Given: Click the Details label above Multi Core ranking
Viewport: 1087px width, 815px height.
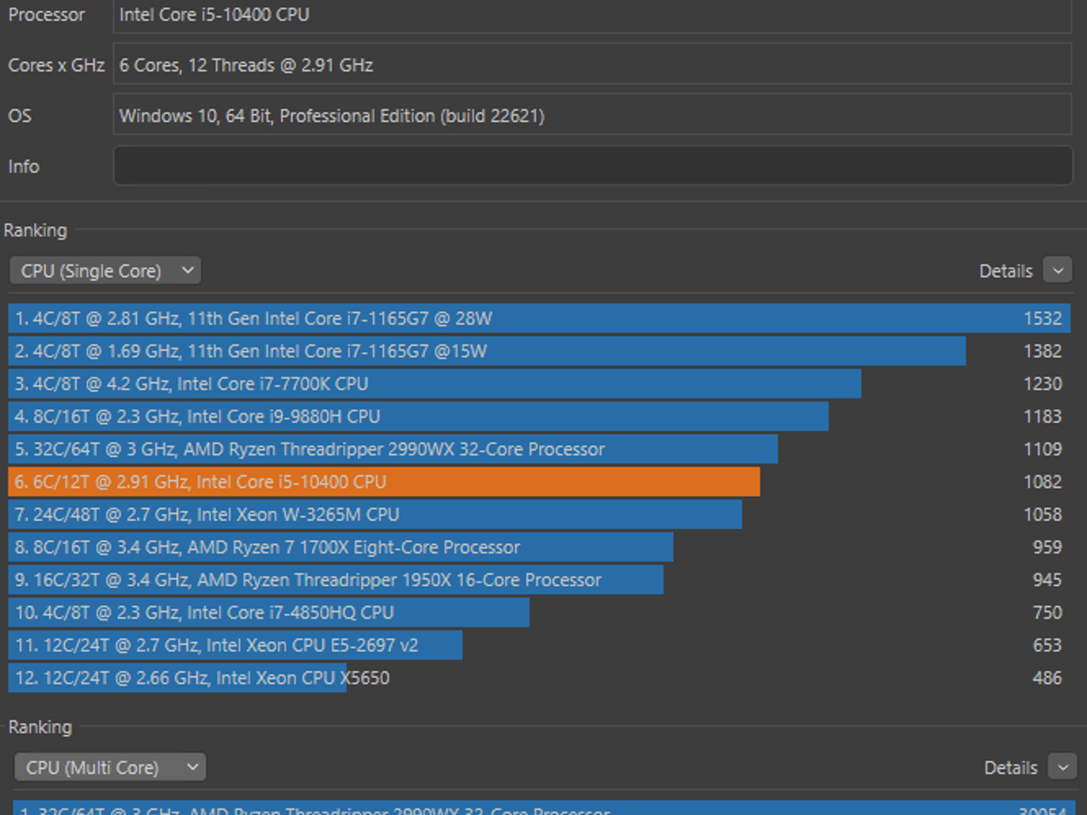Looking at the screenshot, I should [1011, 768].
